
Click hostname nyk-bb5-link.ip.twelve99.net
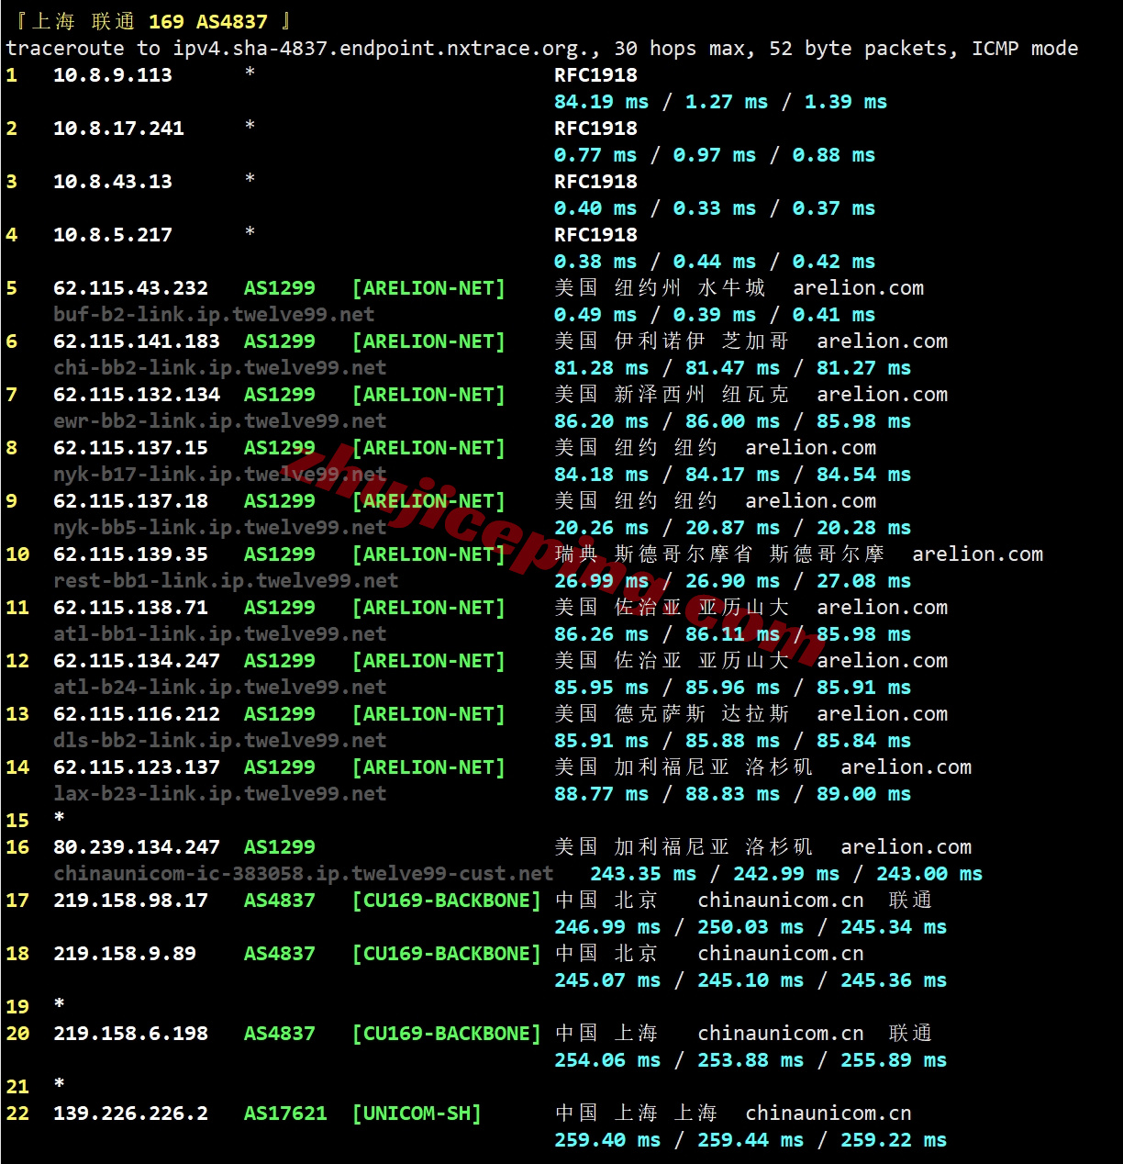pyautogui.click(x=220, y=528)
